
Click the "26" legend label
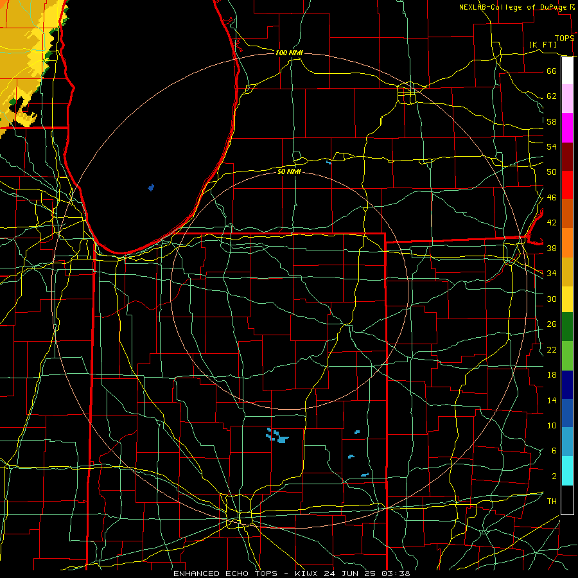pyautogui.click(x=552, y=324)
